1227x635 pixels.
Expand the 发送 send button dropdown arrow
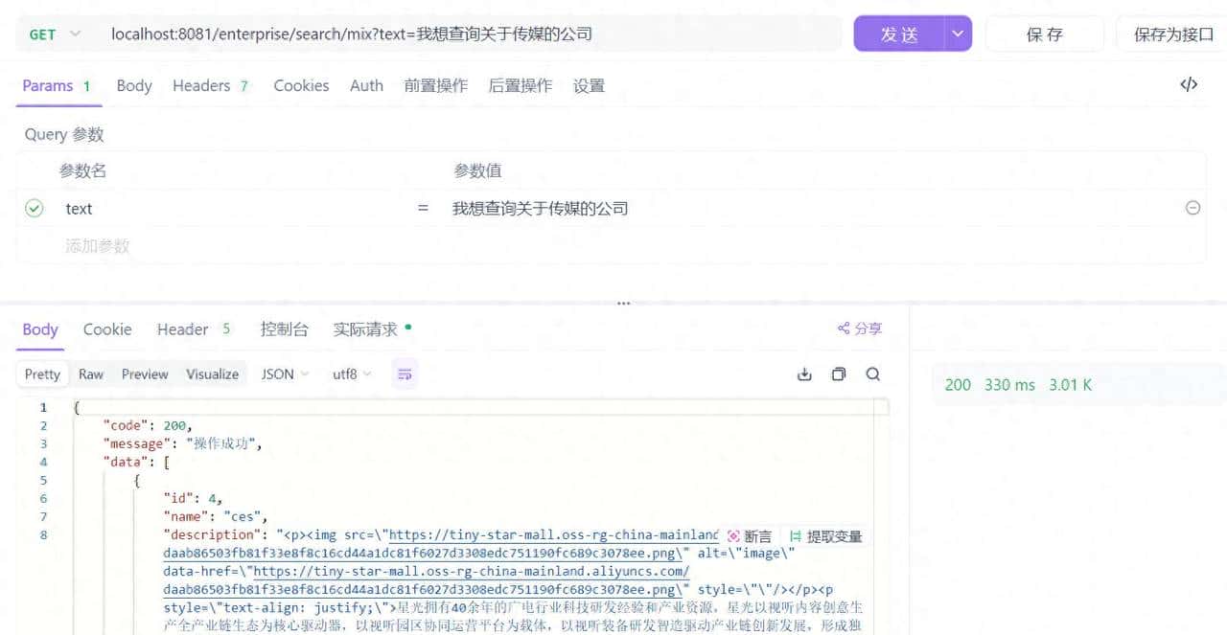coord(957,33)
